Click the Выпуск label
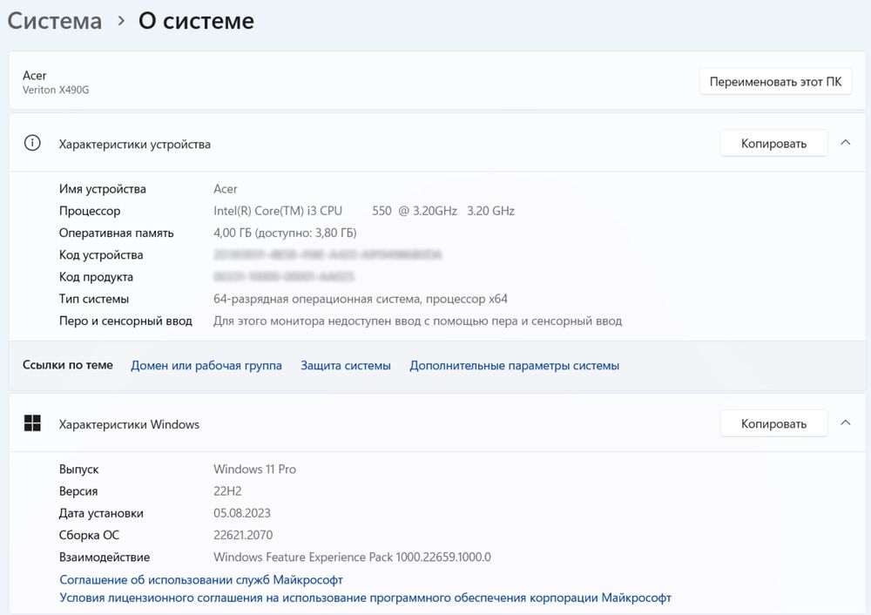Screen dimensions: 871x615 (x=79, y=470)
